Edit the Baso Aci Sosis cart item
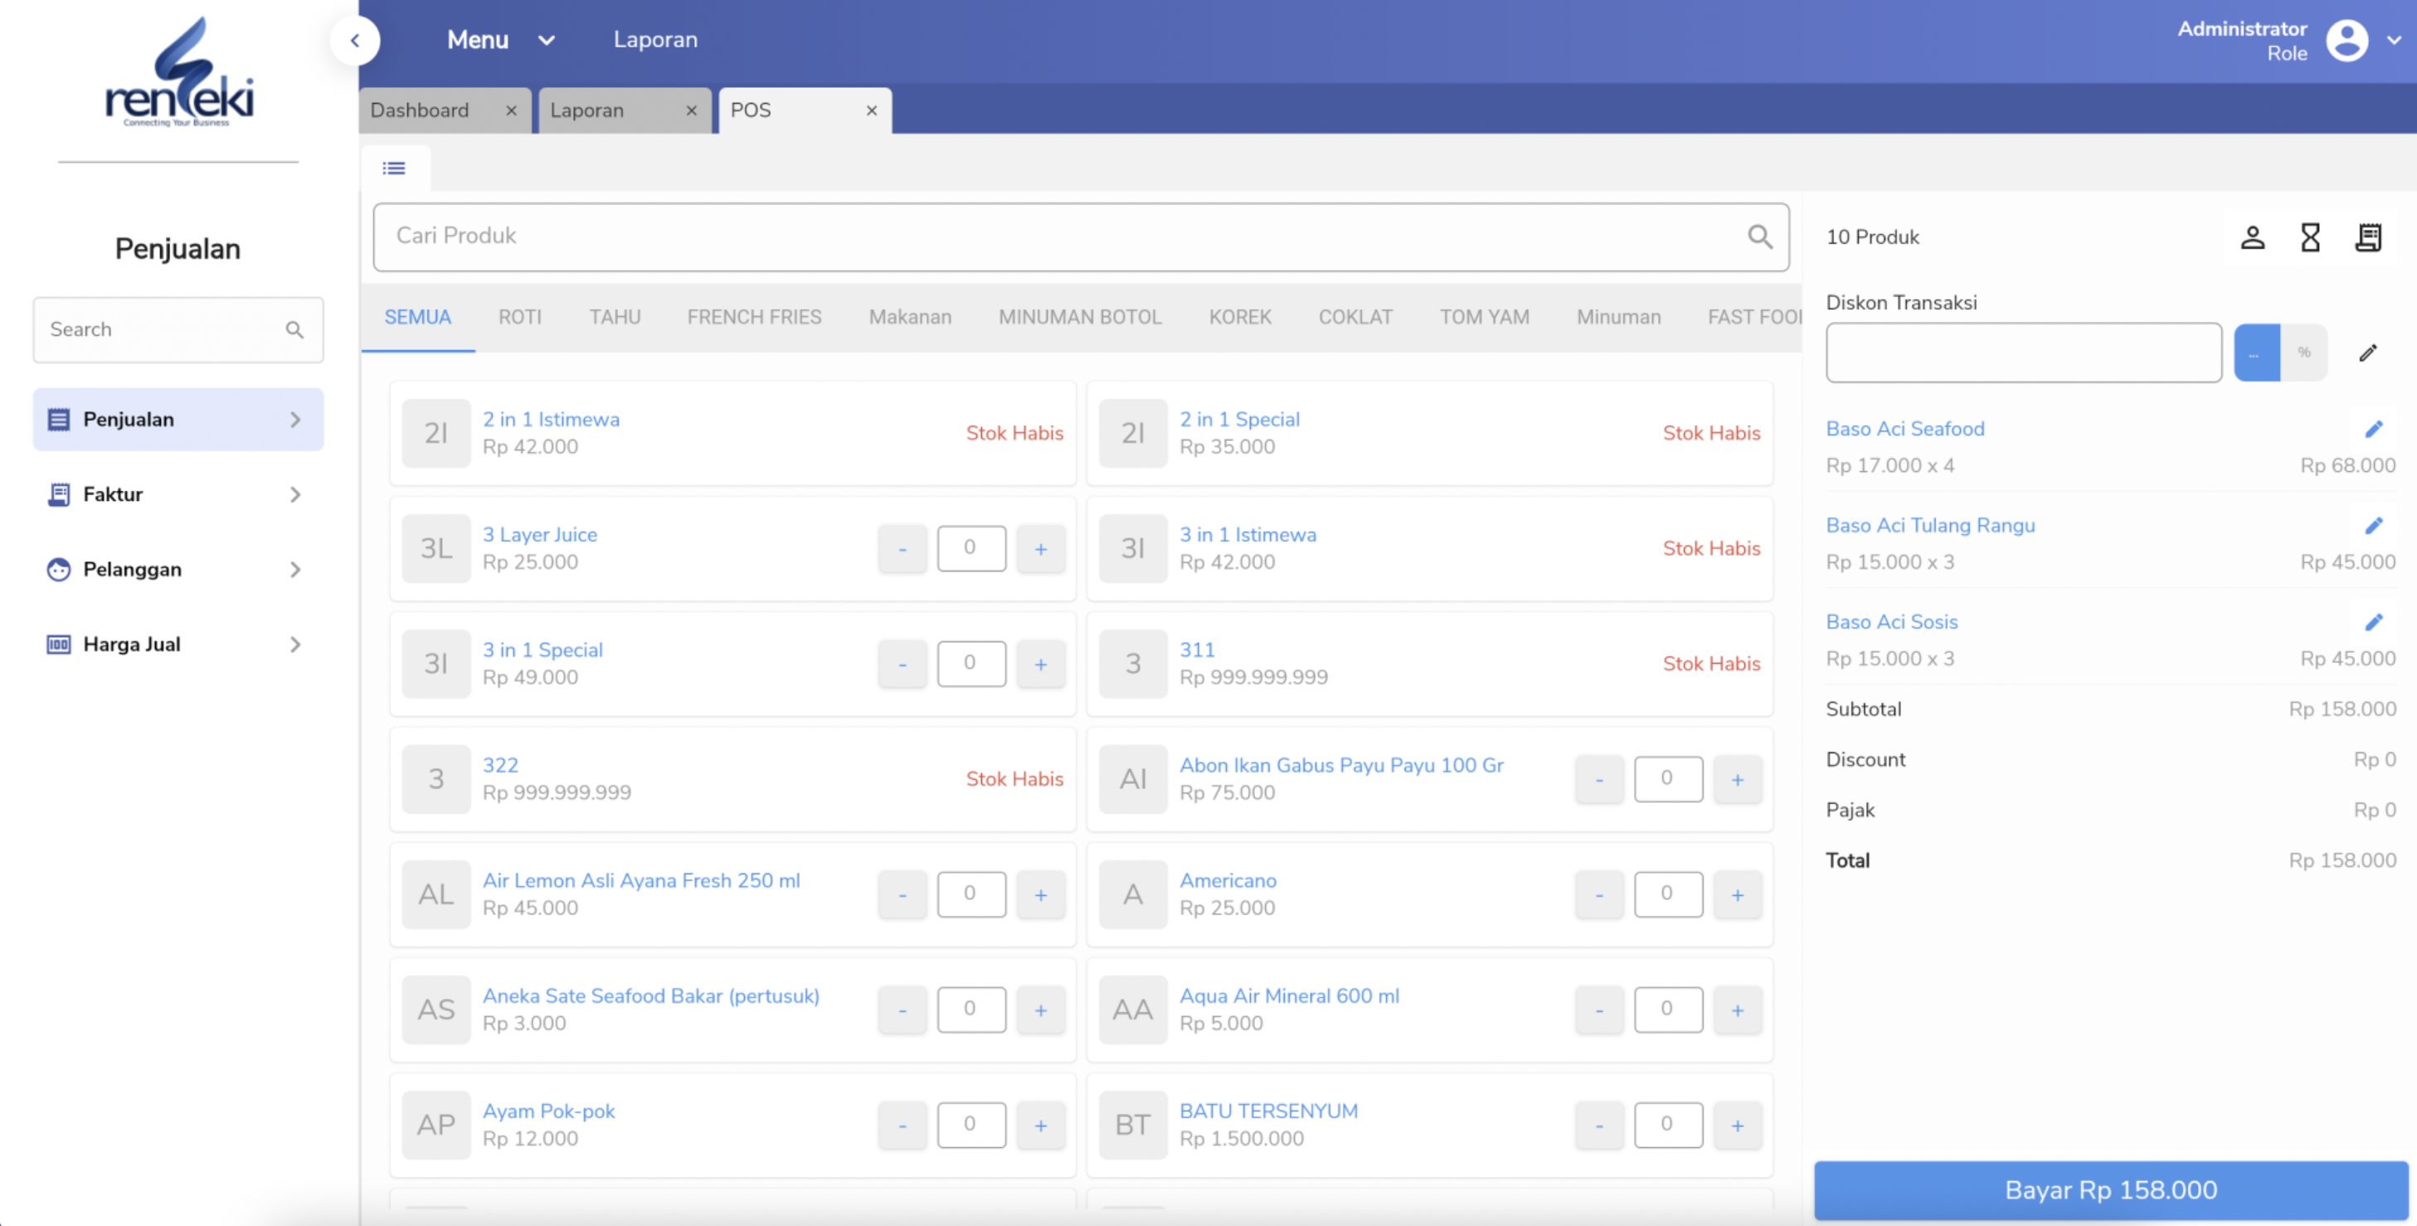Viewport: 2417px width, 1226px height. [2373, 622]
